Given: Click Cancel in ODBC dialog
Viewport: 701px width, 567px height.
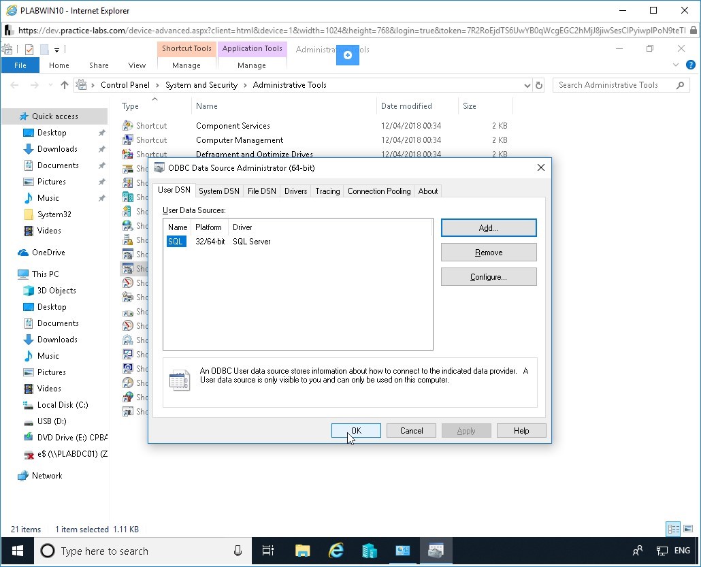Looking at the screenshot, I should 411,431.
